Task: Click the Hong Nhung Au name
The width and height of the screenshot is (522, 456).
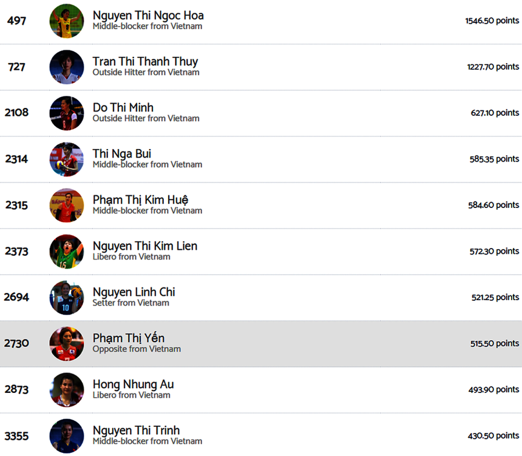Action: 133,384
